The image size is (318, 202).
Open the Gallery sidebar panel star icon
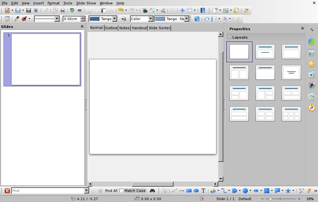[311, 64]
